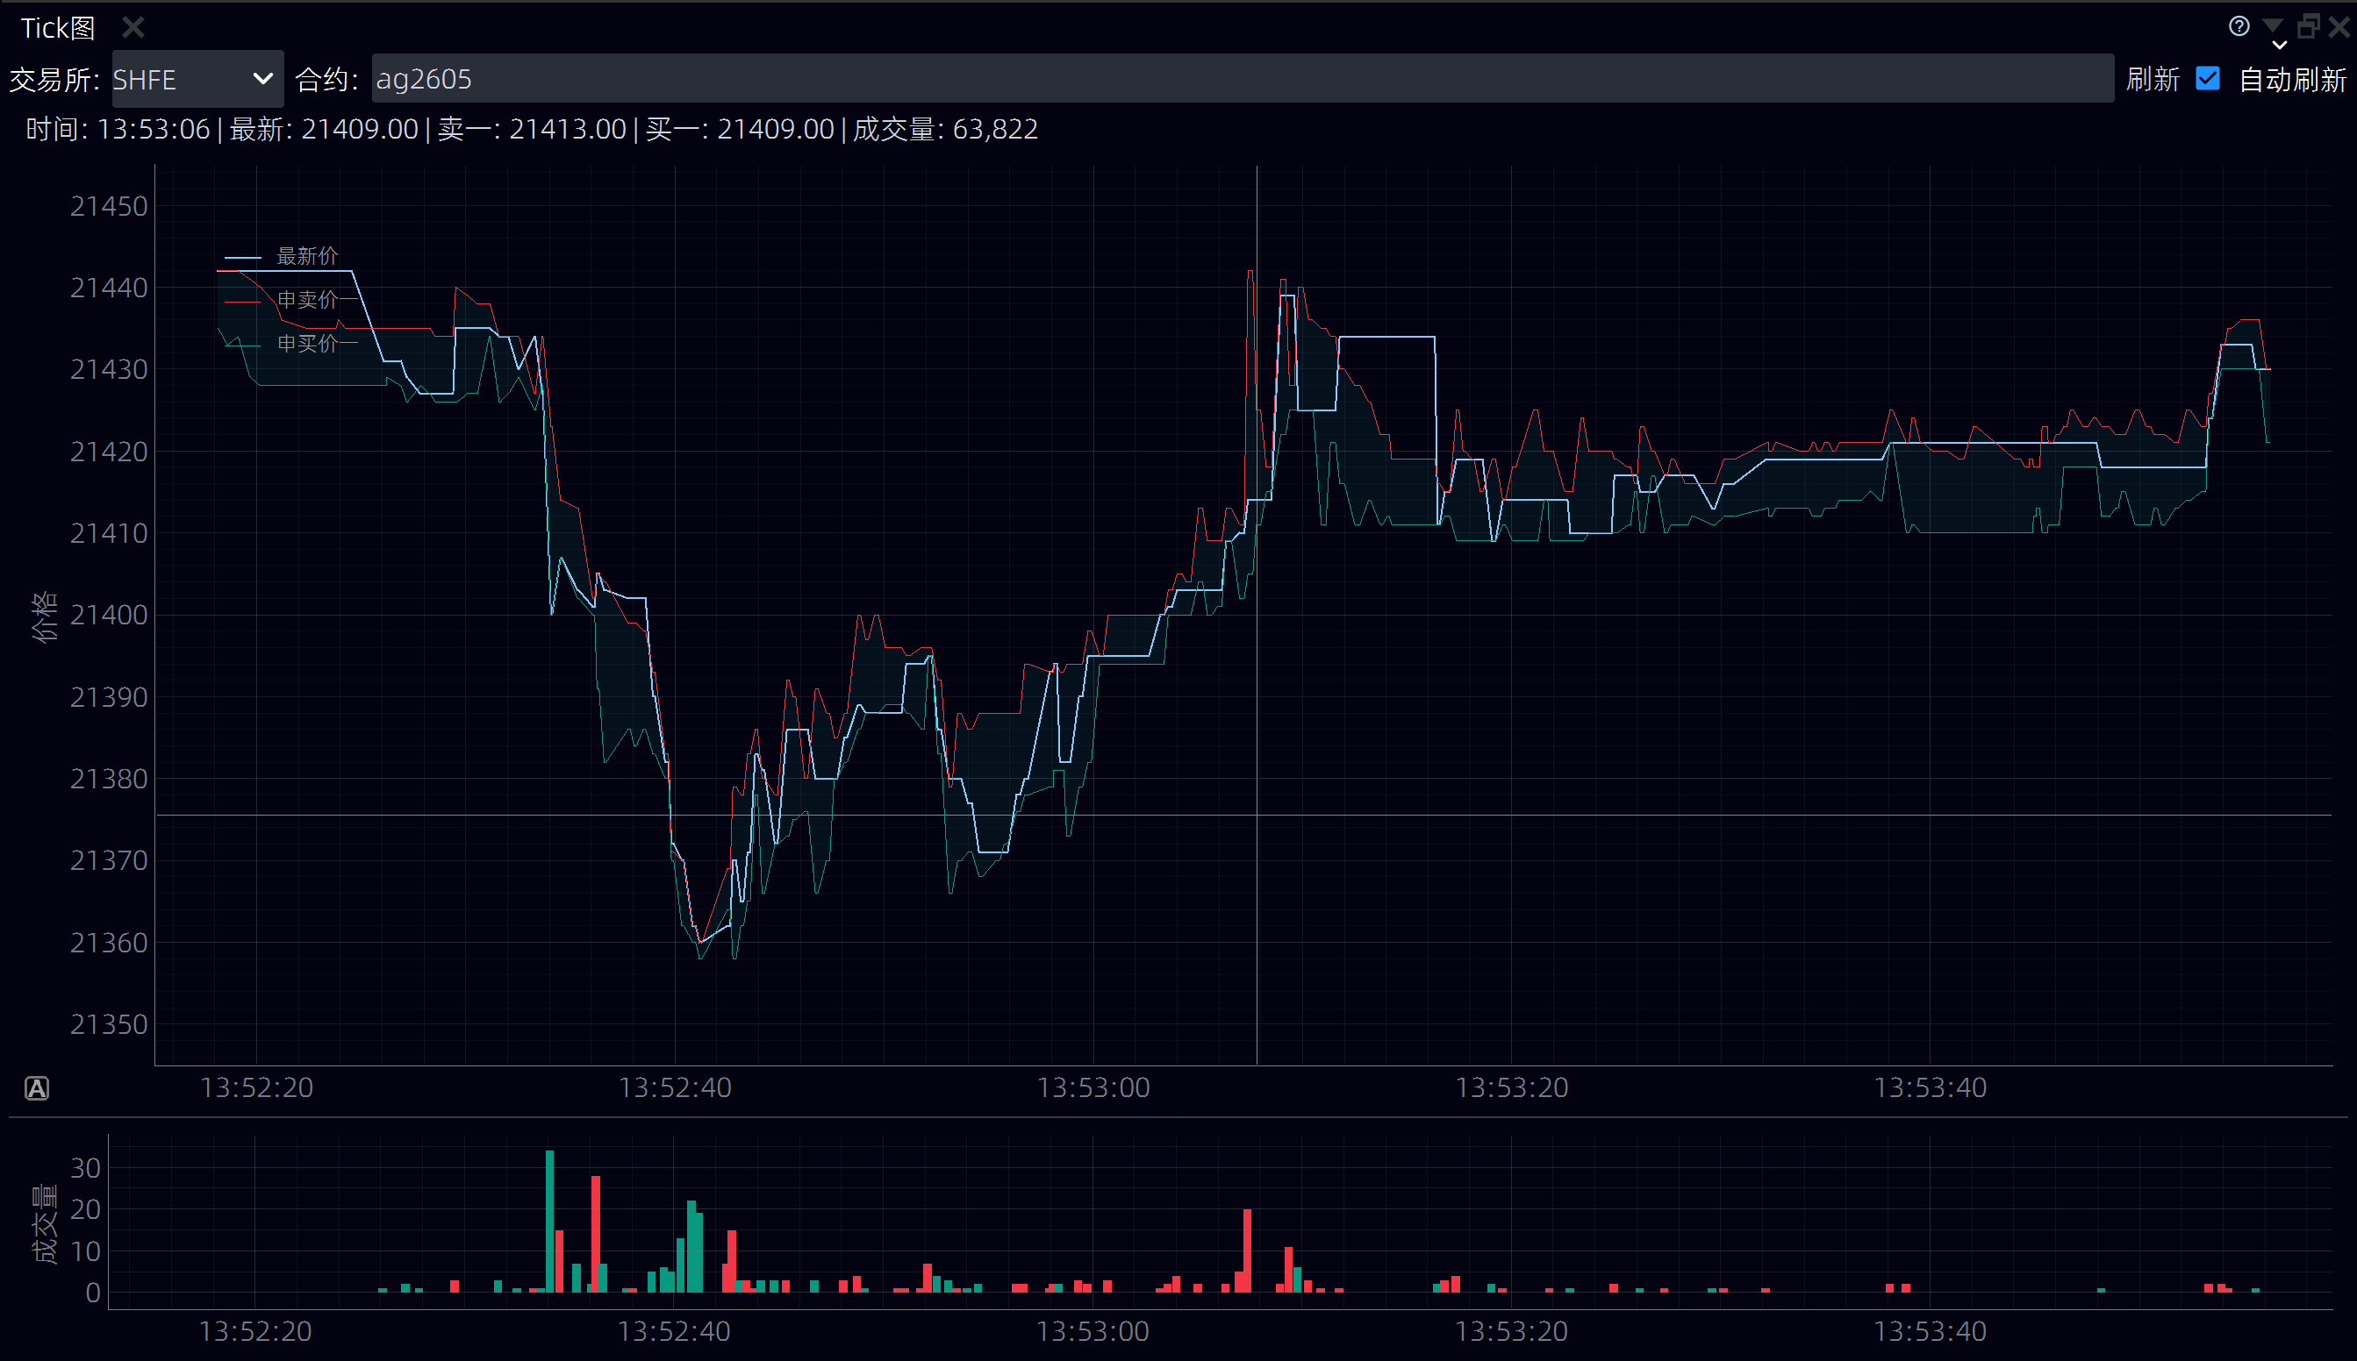
Task: Close the panel with the top-right X
Action: click(2339, 26)
